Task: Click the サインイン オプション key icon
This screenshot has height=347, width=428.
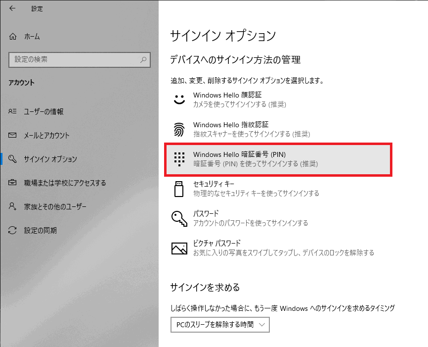Action: click(12, 159)
